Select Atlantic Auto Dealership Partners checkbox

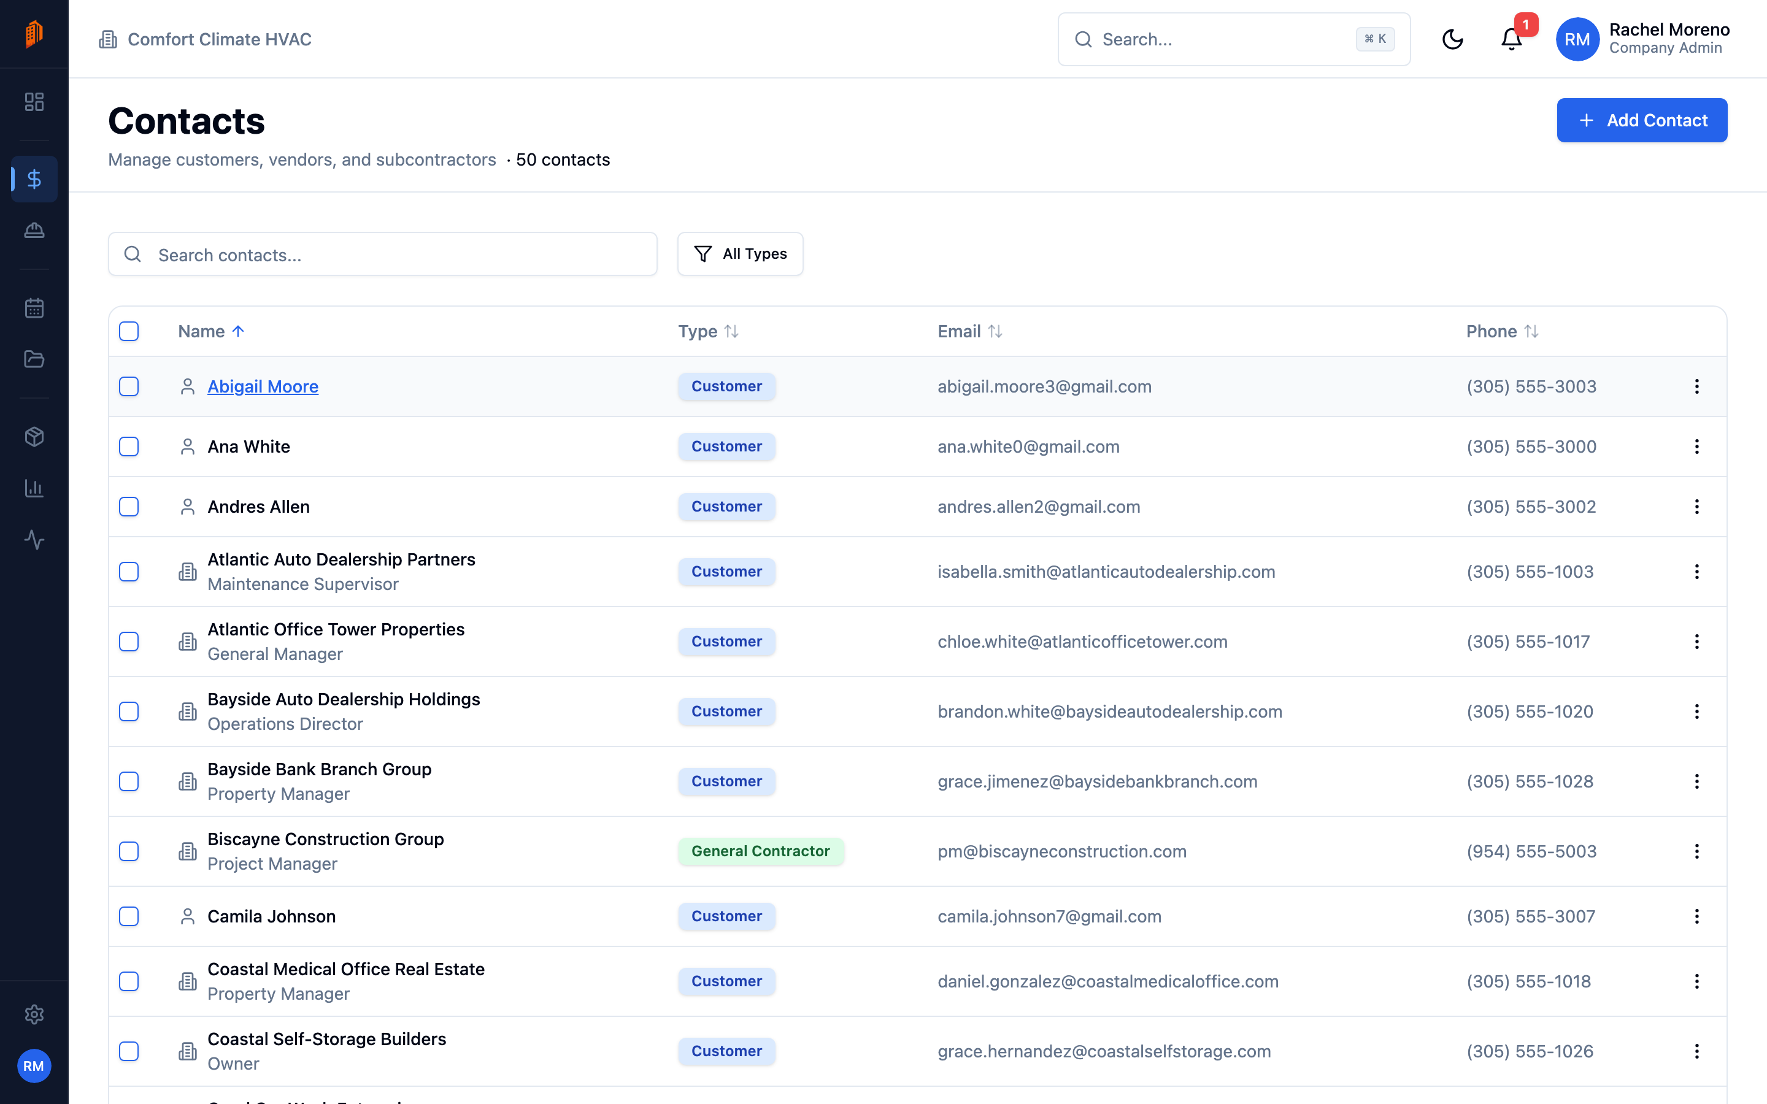[129, 572]
